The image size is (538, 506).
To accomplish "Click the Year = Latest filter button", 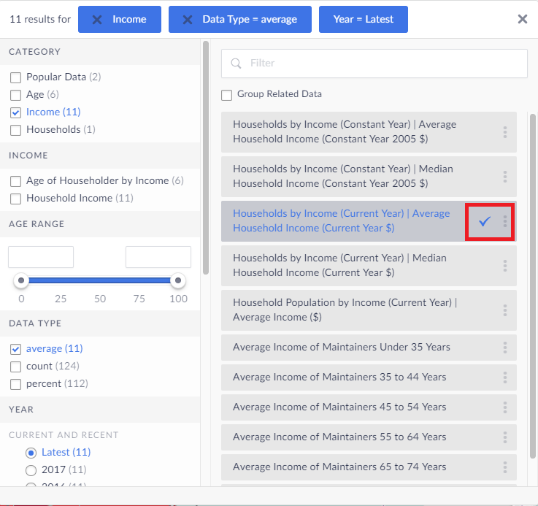I will point(363,20).
